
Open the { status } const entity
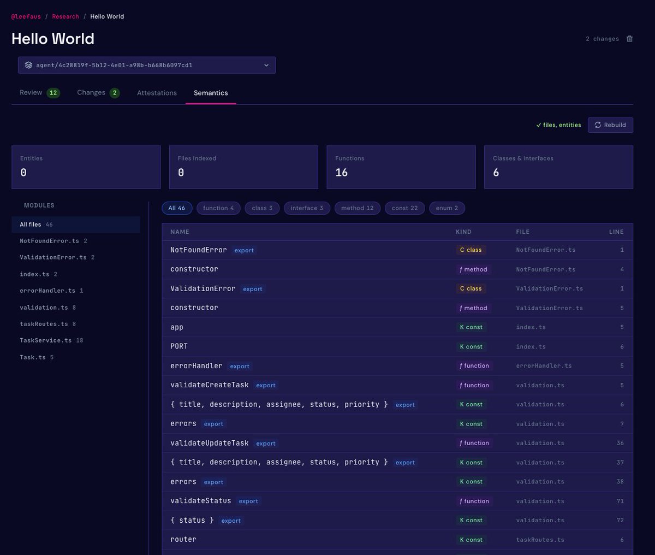click(397, 521)
